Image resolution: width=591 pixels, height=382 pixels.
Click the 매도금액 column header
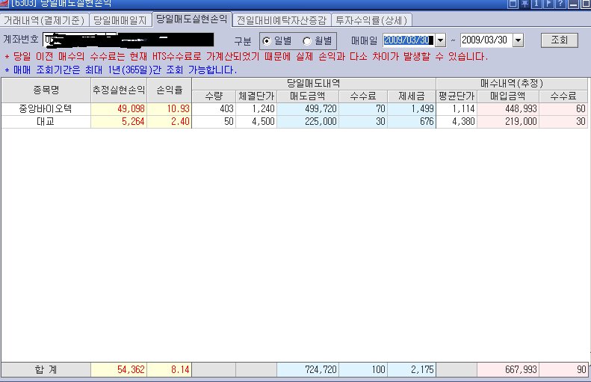[308, 96]
